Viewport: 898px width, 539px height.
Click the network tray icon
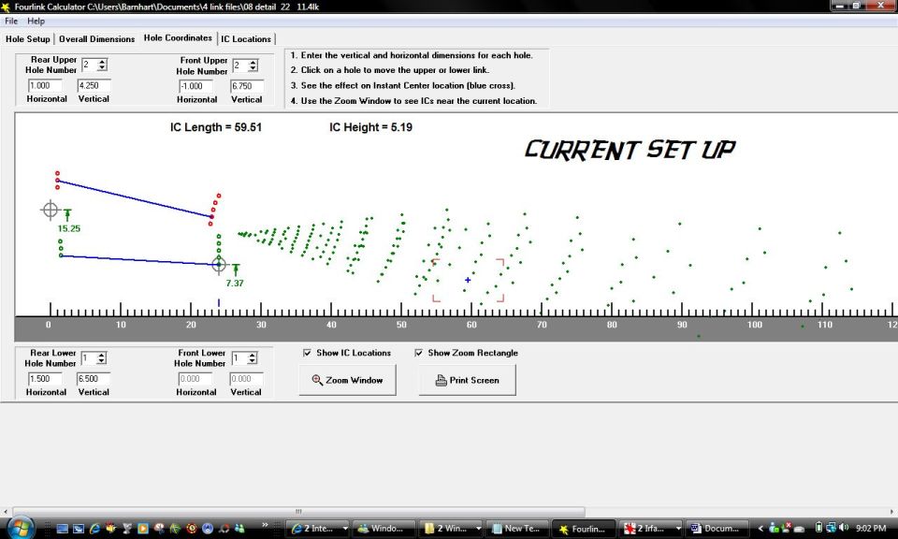pyautogui.click(x=831, y=528)
